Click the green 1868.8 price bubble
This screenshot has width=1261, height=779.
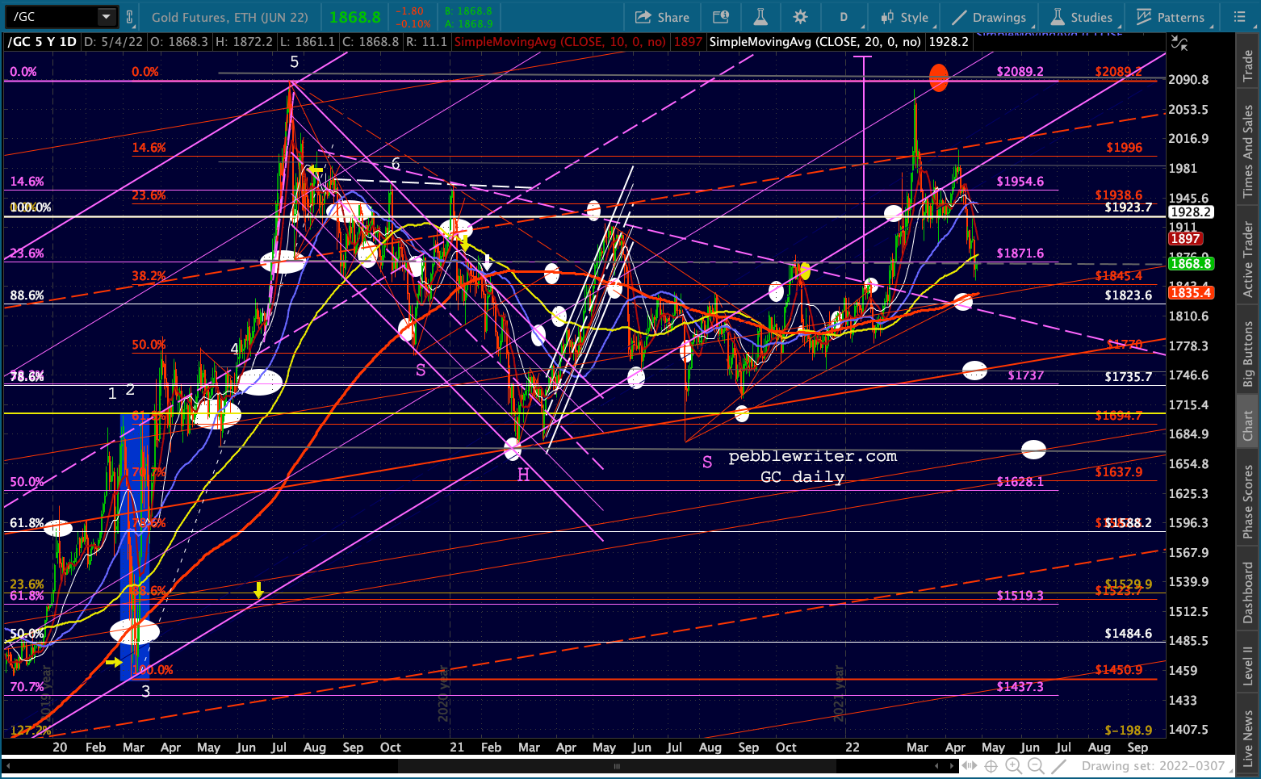point(1191,263)
